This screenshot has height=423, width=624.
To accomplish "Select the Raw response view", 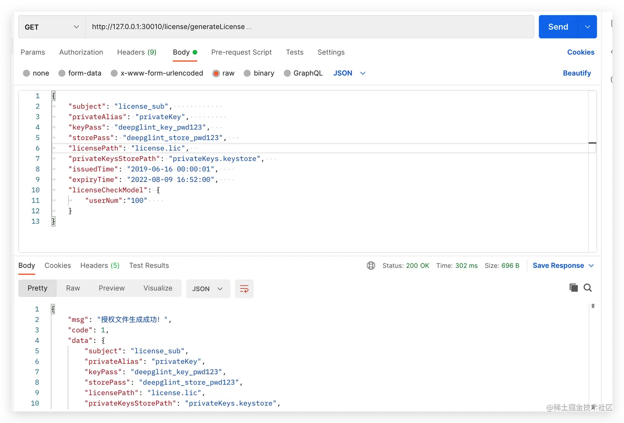I will pos(73,288).
